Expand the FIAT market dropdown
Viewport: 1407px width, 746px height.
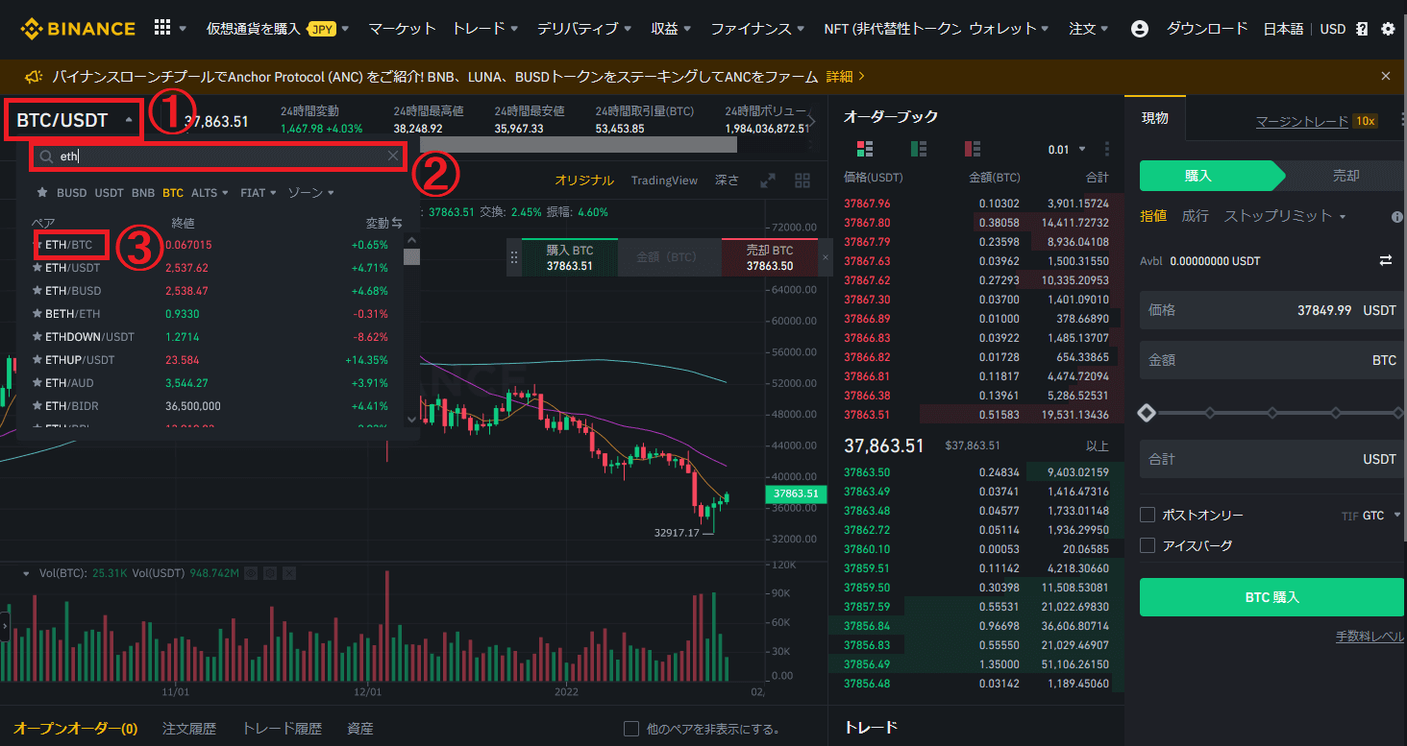259,193
